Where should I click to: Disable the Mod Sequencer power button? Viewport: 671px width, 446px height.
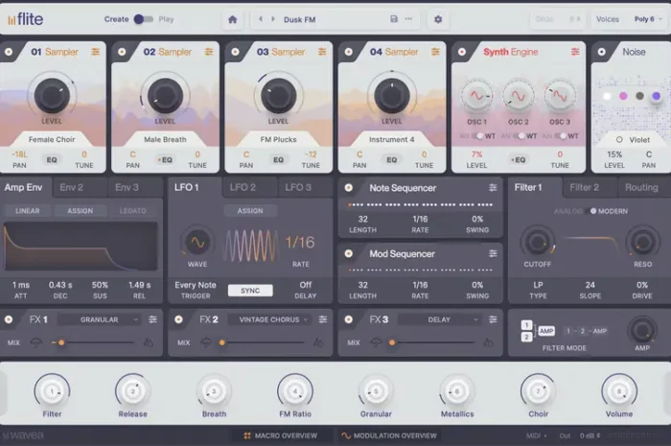point(349,254)
